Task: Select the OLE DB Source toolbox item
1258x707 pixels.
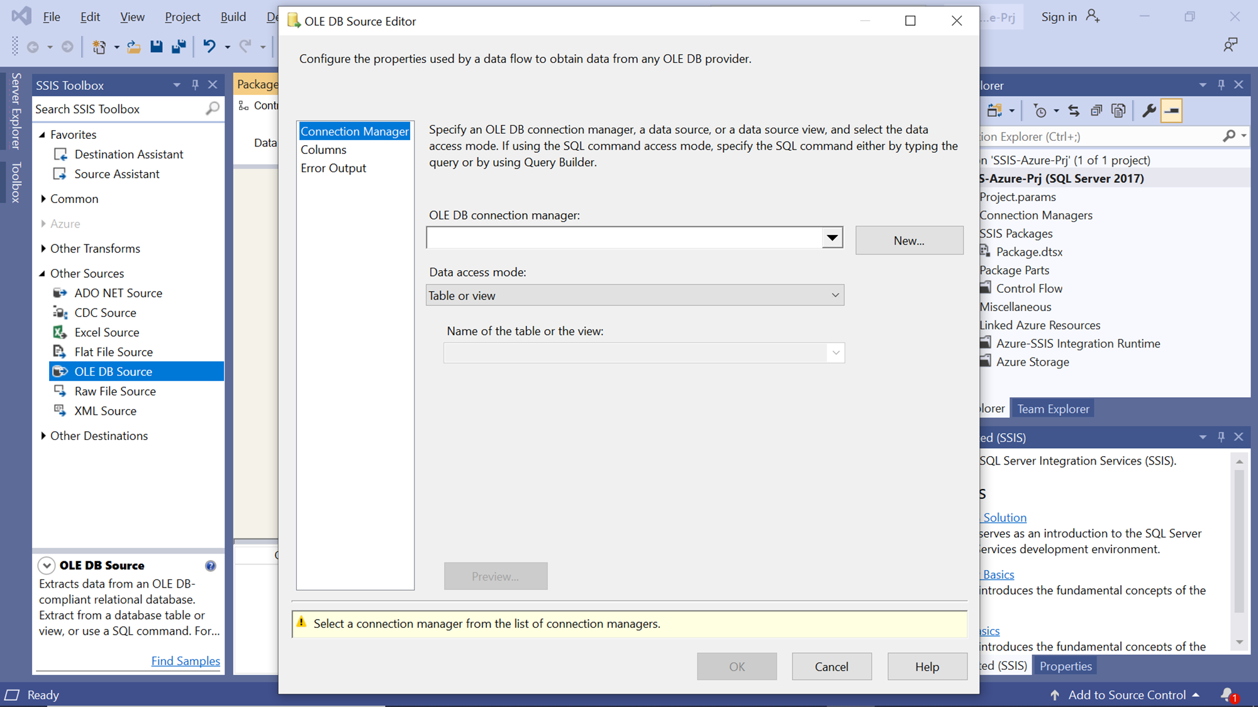Action: [113, 371]
